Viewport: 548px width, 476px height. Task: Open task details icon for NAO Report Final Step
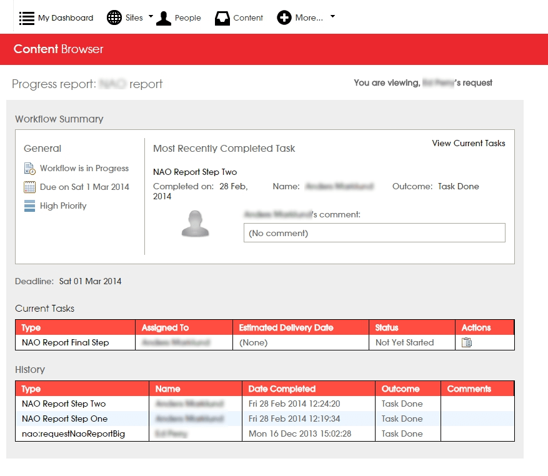click(467, 342)
